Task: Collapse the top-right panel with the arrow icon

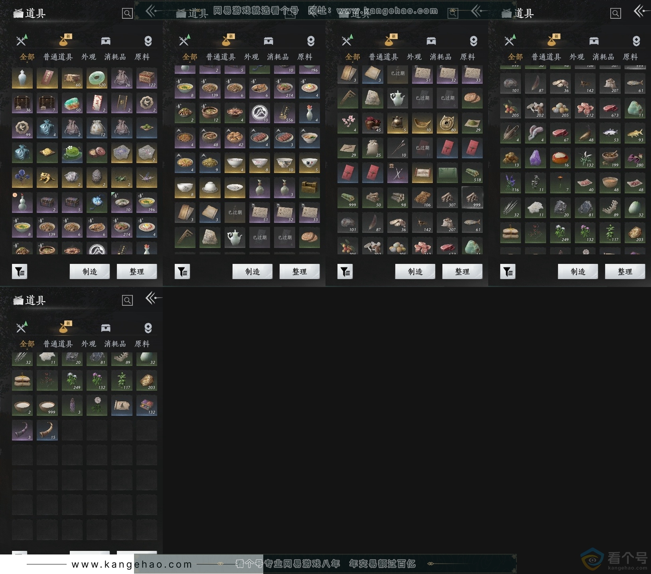Action: tap(641, 11)
